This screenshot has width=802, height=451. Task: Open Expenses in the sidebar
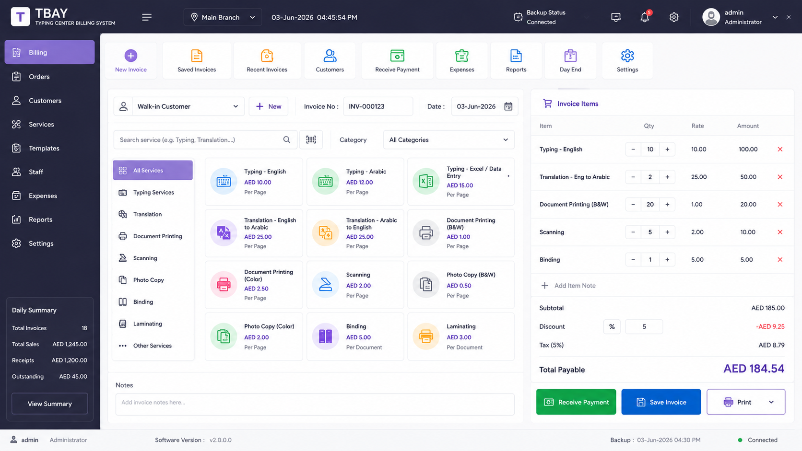coord(49,196)
